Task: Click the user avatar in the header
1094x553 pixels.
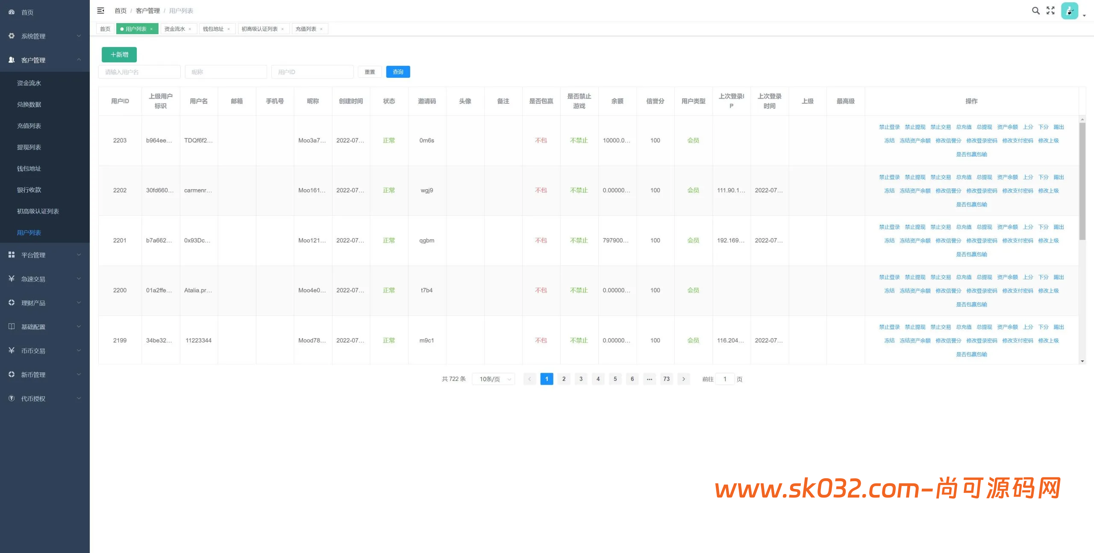Action: [1070, 11]
